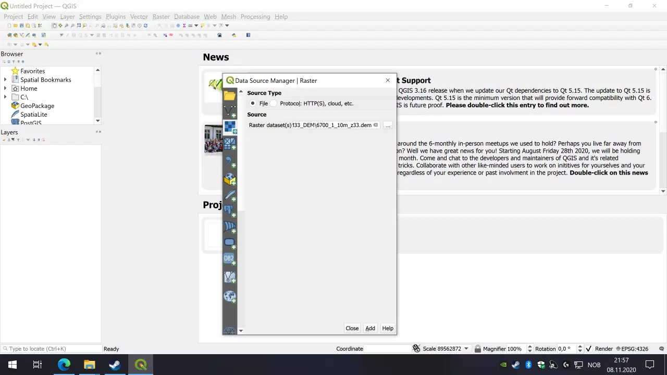Browse for raster dataset with the ... button
Image resolution: width=667 pixels, height=375 pixels.
[388, 125]
